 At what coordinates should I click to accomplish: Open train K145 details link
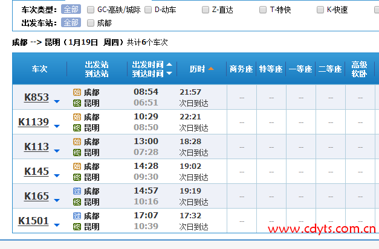(x=36, y=171)
